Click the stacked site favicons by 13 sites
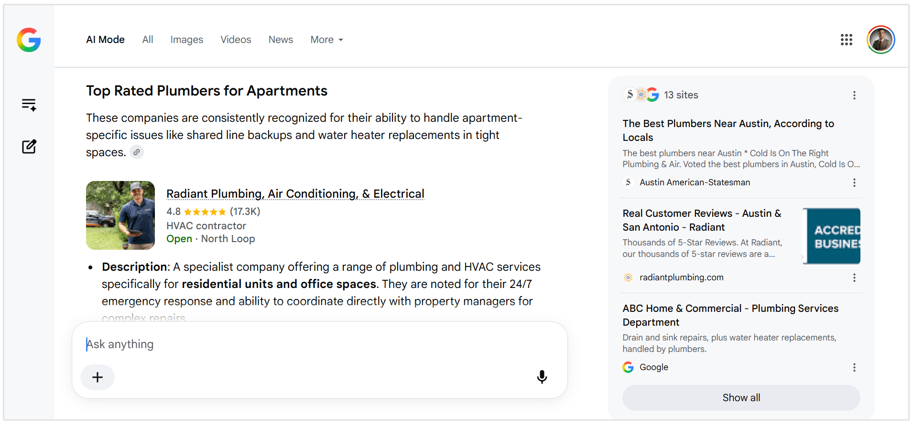The image size is (913, 425). point(641,95)
